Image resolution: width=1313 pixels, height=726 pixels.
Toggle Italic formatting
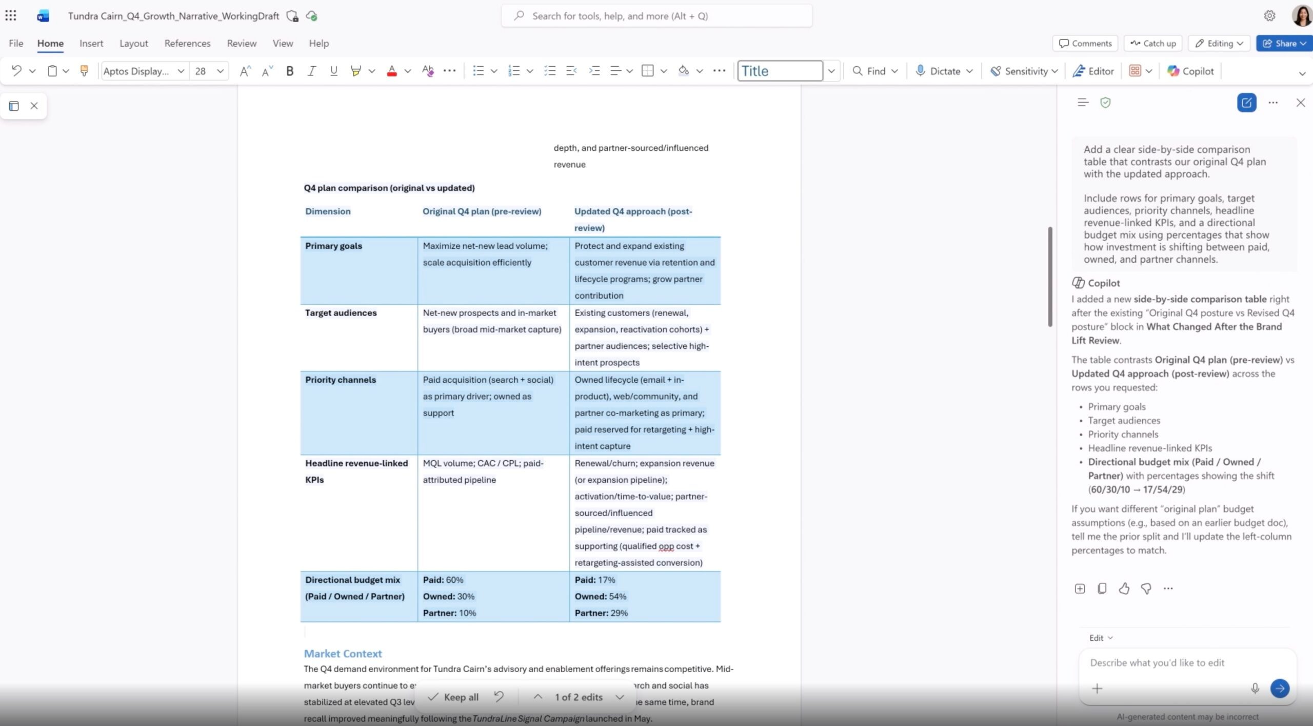311,71
